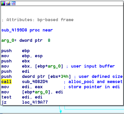Image resolution: width=124 pixels, height=114 pixels.
Task: Jump to sub_4082D4 call target
Action: 35,82
